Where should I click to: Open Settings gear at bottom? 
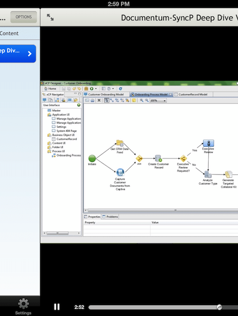23,306
